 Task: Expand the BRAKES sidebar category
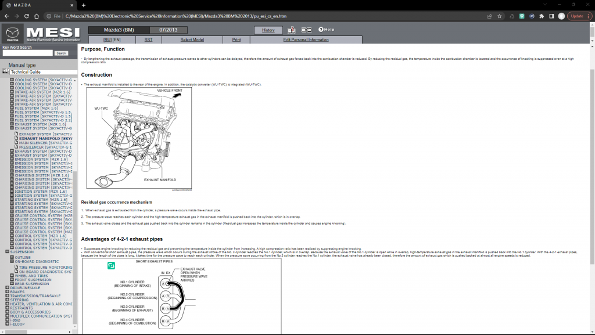[7, 292]
